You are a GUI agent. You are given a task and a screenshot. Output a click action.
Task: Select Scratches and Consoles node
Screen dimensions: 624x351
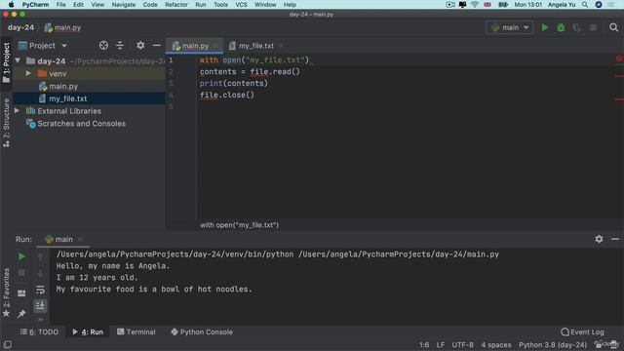[x=81, y=124]
